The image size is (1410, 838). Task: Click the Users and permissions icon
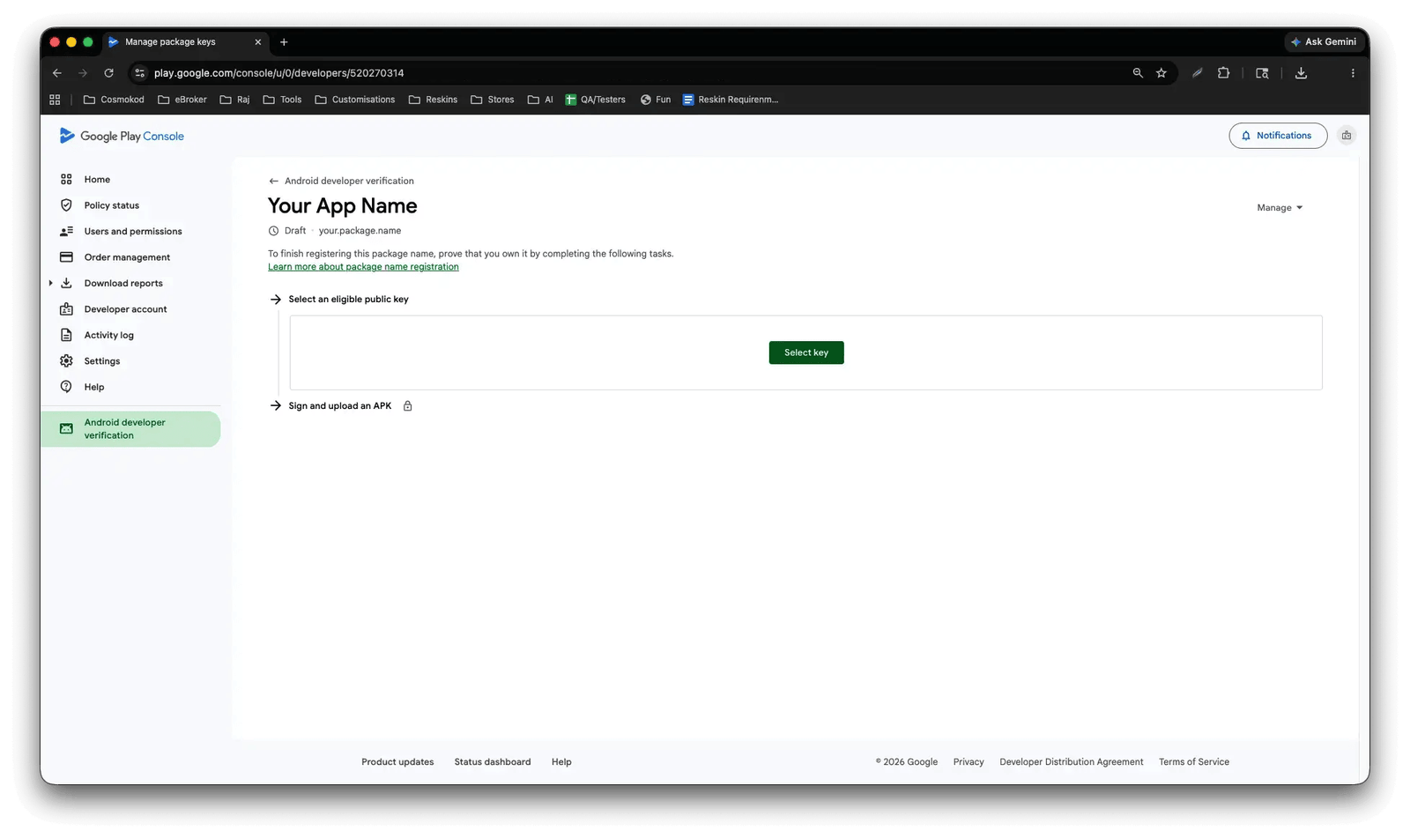point(66,232)
